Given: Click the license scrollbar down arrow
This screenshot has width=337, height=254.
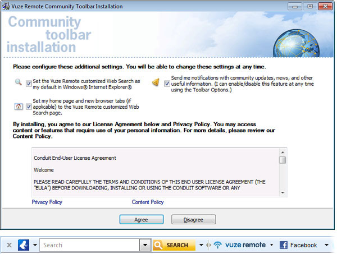Looking at the screenshot, I should 283,193.
